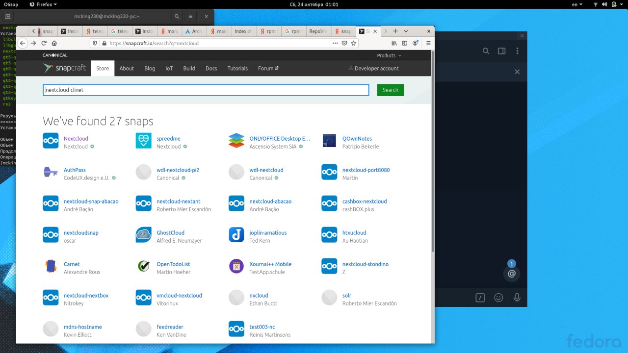Open the Docs tab in Snapcraft navigation
628x353 pixels.
(211, 69)
